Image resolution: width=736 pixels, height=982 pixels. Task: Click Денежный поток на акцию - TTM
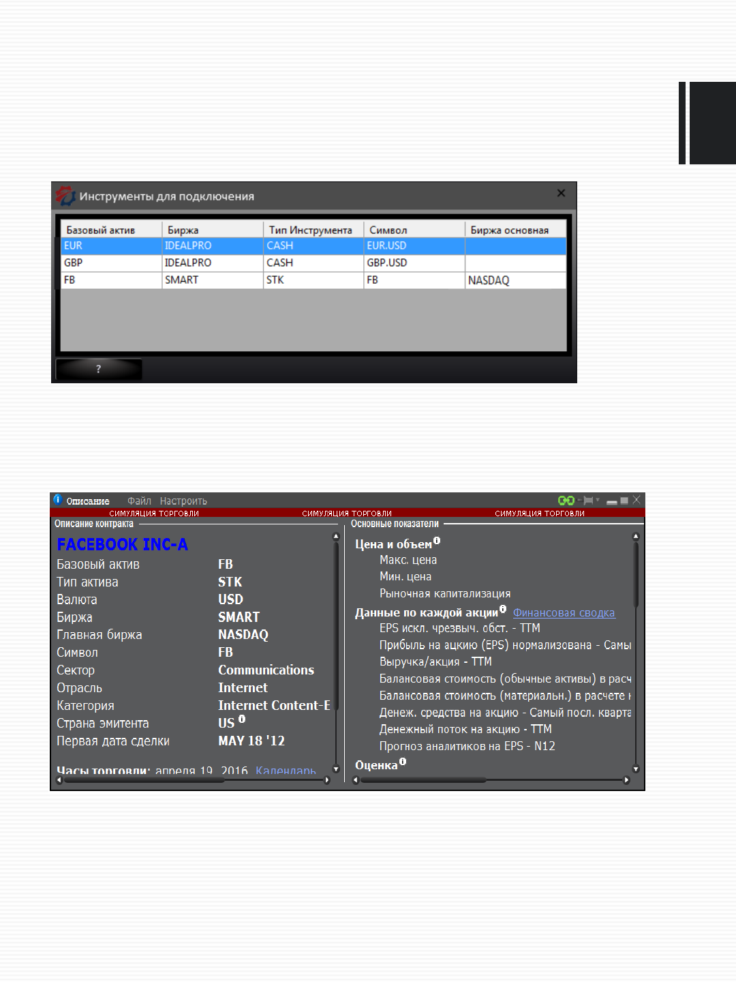[x=465, y=730]
